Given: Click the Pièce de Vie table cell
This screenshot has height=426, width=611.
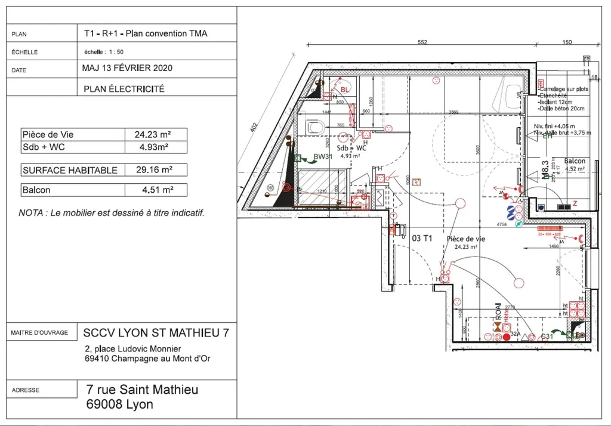Looking at the screenshot, I should [73, 134].
